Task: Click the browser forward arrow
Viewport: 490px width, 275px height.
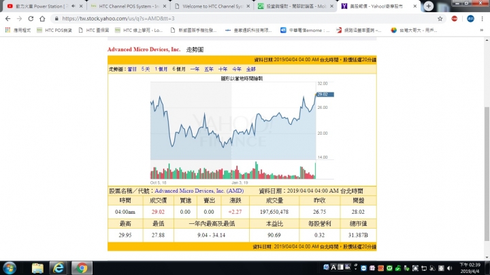Action: (x=19, y=19)
